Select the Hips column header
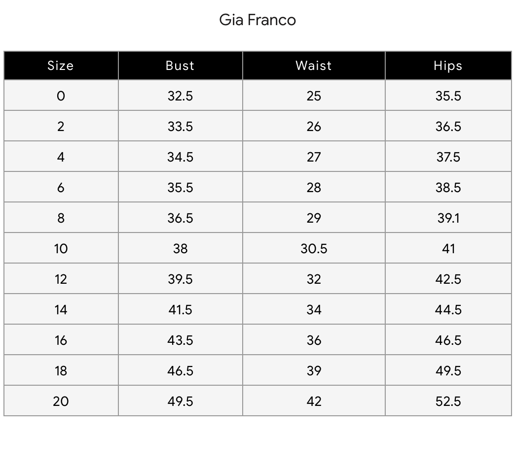Viewport: 513px width, 467px height. (448, 66)
